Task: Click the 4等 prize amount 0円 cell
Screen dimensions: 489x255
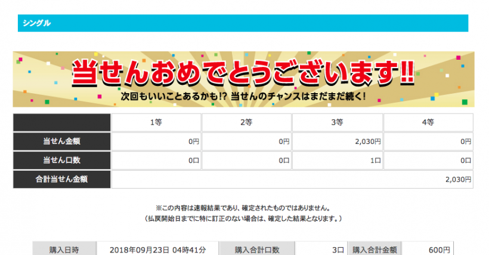Action: tap(428, 142)
